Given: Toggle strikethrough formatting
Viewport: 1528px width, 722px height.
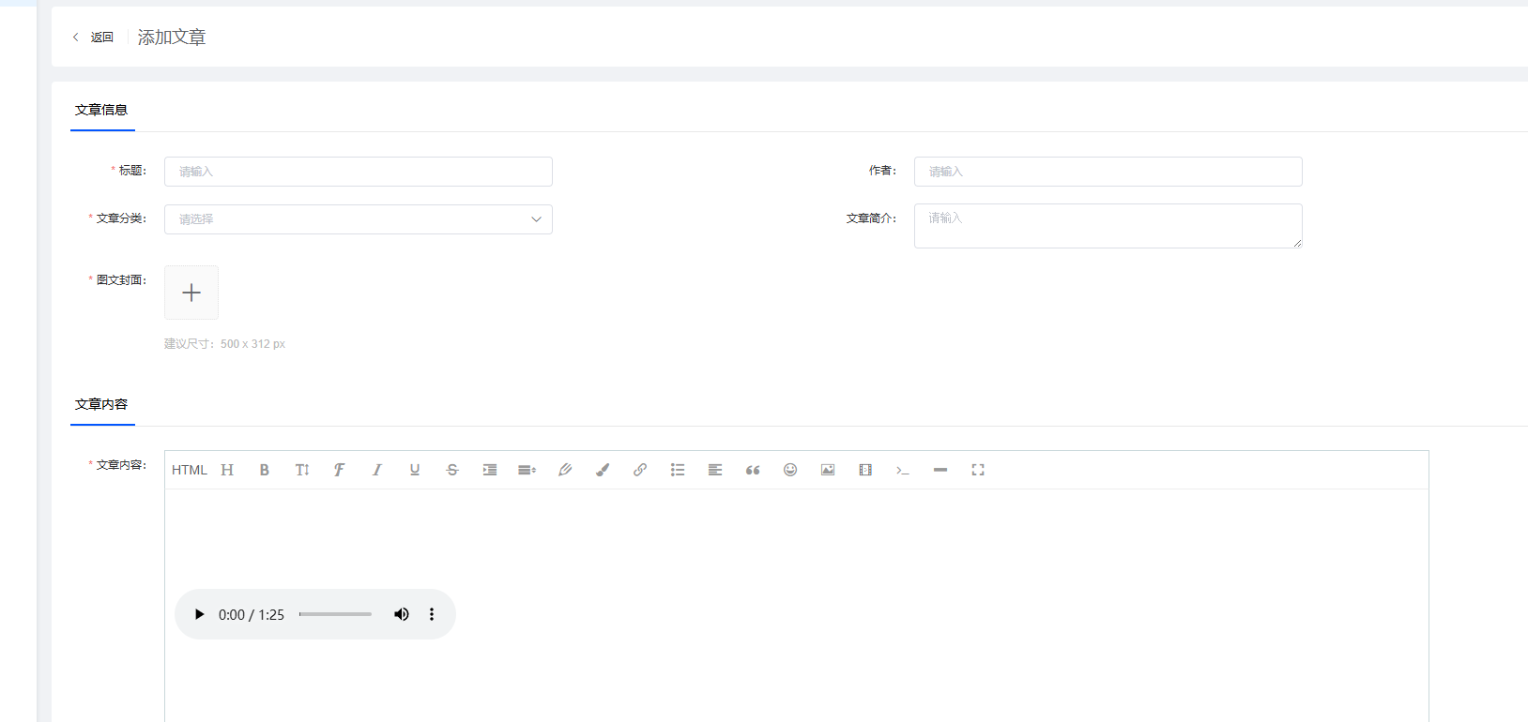Looking at the screenshot, I should click(x=452, y=470).
